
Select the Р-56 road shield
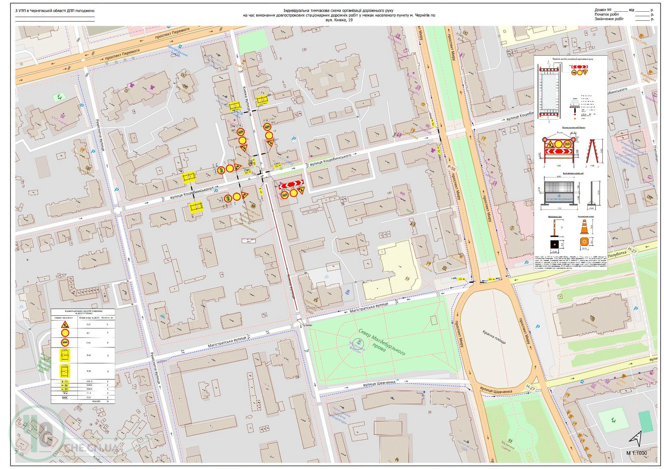point(452,168)
